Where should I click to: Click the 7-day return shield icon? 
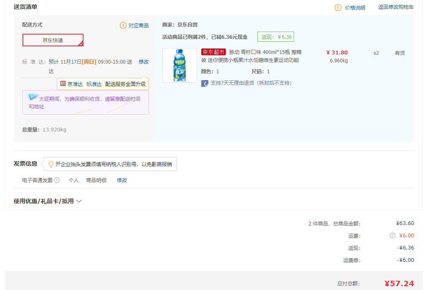(205, 83)
